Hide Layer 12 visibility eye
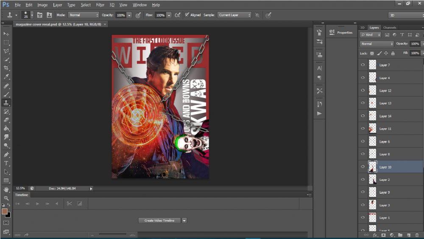 coord(363,90)
